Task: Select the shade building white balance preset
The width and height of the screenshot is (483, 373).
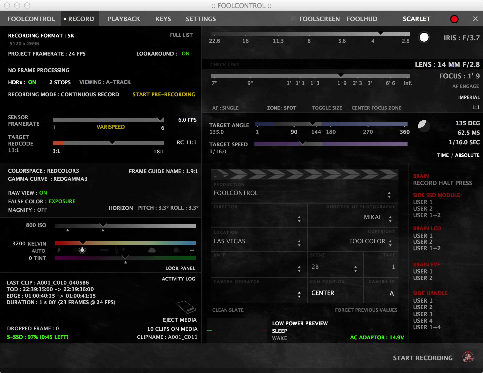Action: (176, 250)
